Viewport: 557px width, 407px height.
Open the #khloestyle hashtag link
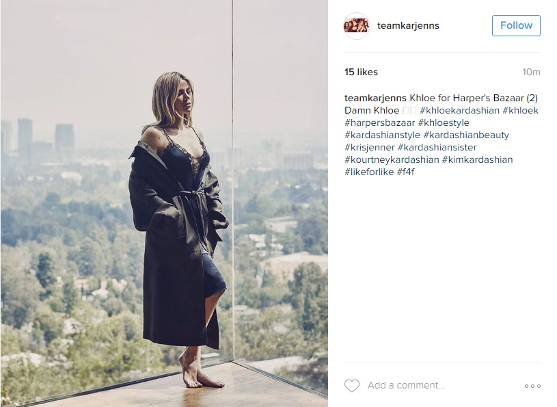[x=444, y=123]
